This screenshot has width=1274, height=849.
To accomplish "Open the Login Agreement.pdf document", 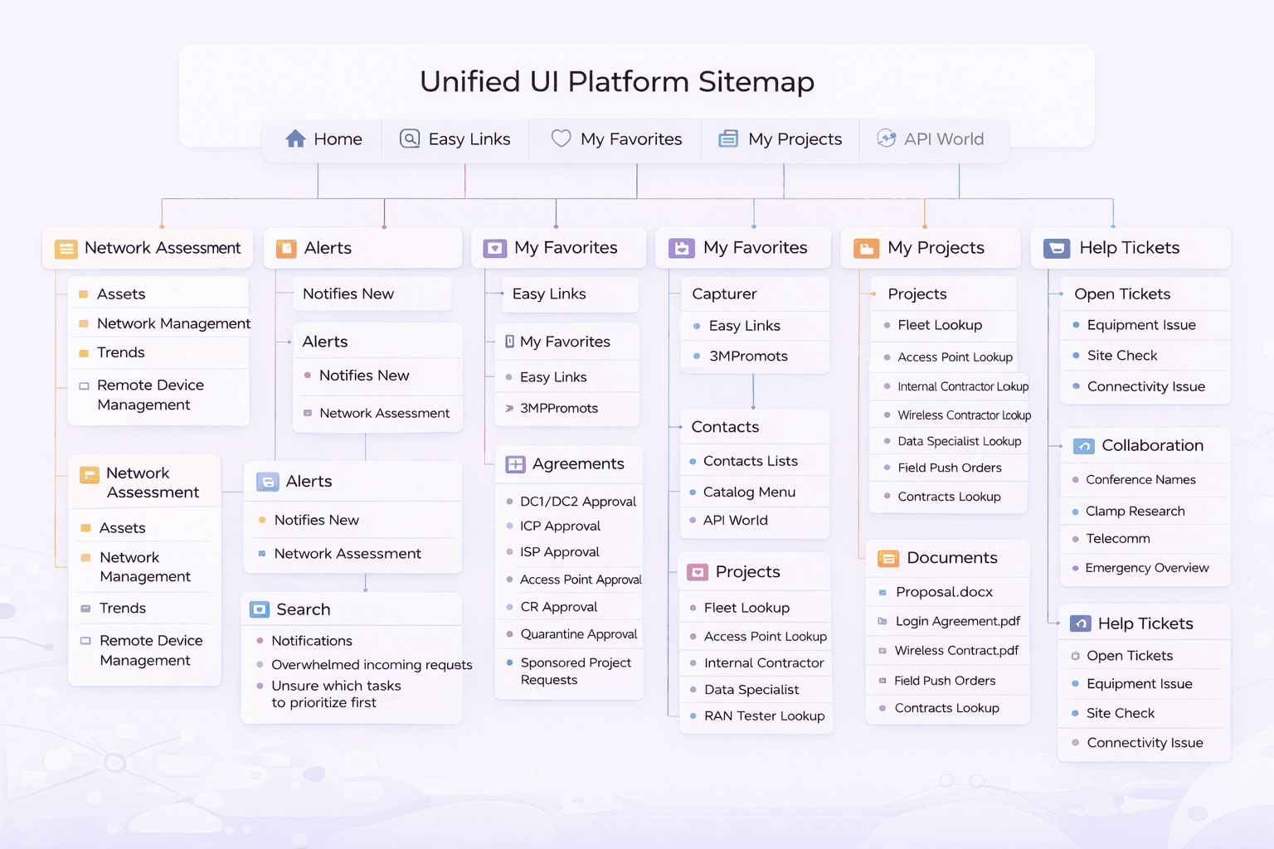I will pos(957,621).
